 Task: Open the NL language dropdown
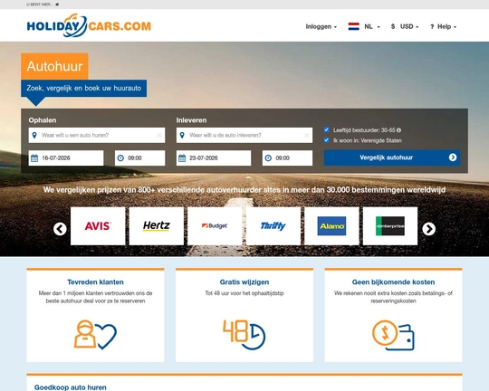point(372,26)
